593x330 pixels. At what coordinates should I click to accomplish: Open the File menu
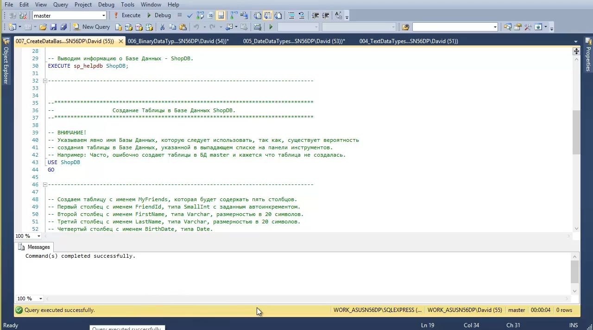(9, 4)
